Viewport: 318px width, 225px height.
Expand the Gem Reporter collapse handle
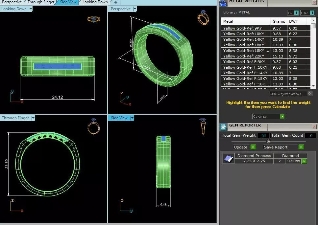click(x=269, y=141)
